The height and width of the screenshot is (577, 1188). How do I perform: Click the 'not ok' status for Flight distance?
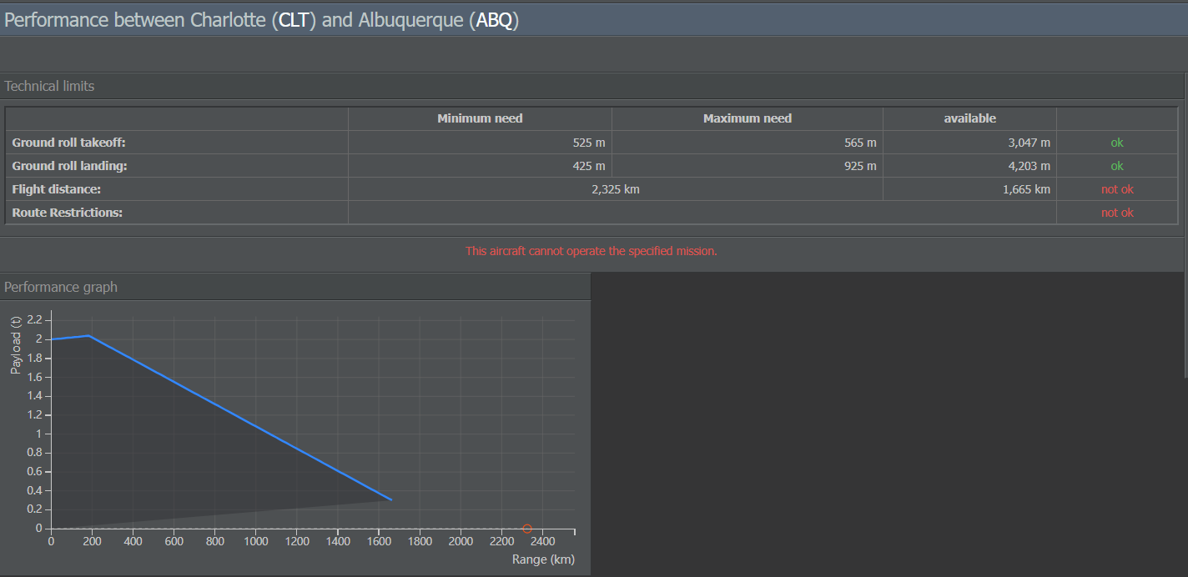1117,189
